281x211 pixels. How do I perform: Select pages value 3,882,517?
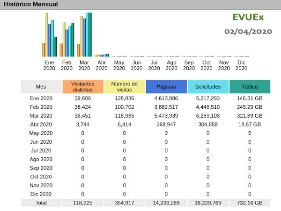pos(166,107)
